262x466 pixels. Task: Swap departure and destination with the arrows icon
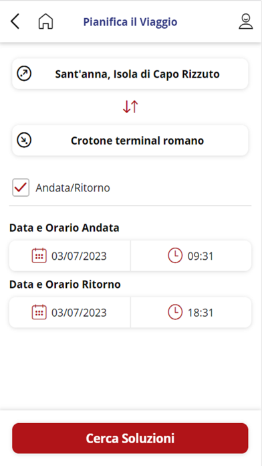(x=130, y=106)
